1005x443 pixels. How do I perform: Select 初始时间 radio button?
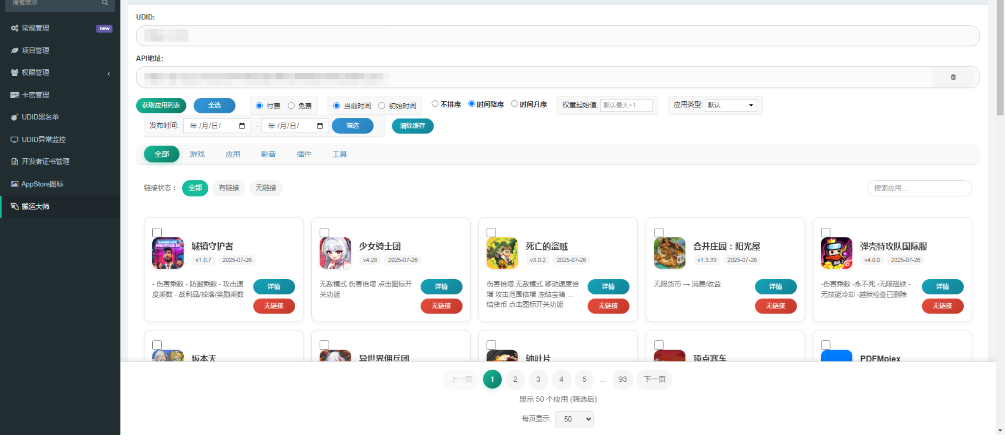382,106
